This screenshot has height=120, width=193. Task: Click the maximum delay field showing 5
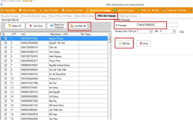(x=166, y=31)
